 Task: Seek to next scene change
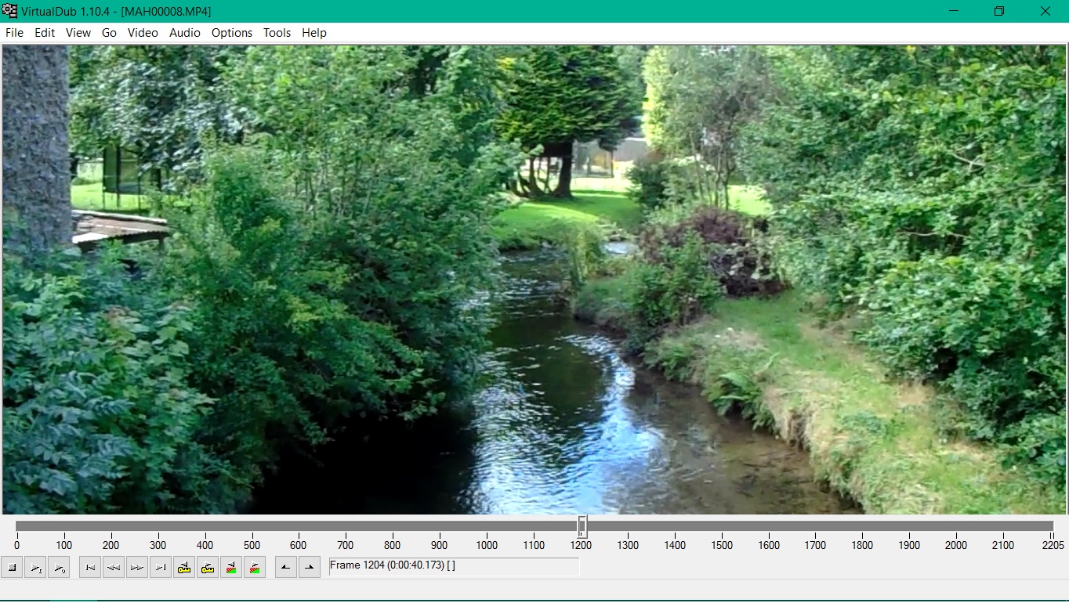point(255,568)
